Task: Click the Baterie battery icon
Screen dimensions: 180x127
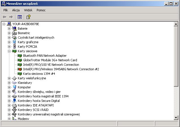Action: tap(14, 29)
